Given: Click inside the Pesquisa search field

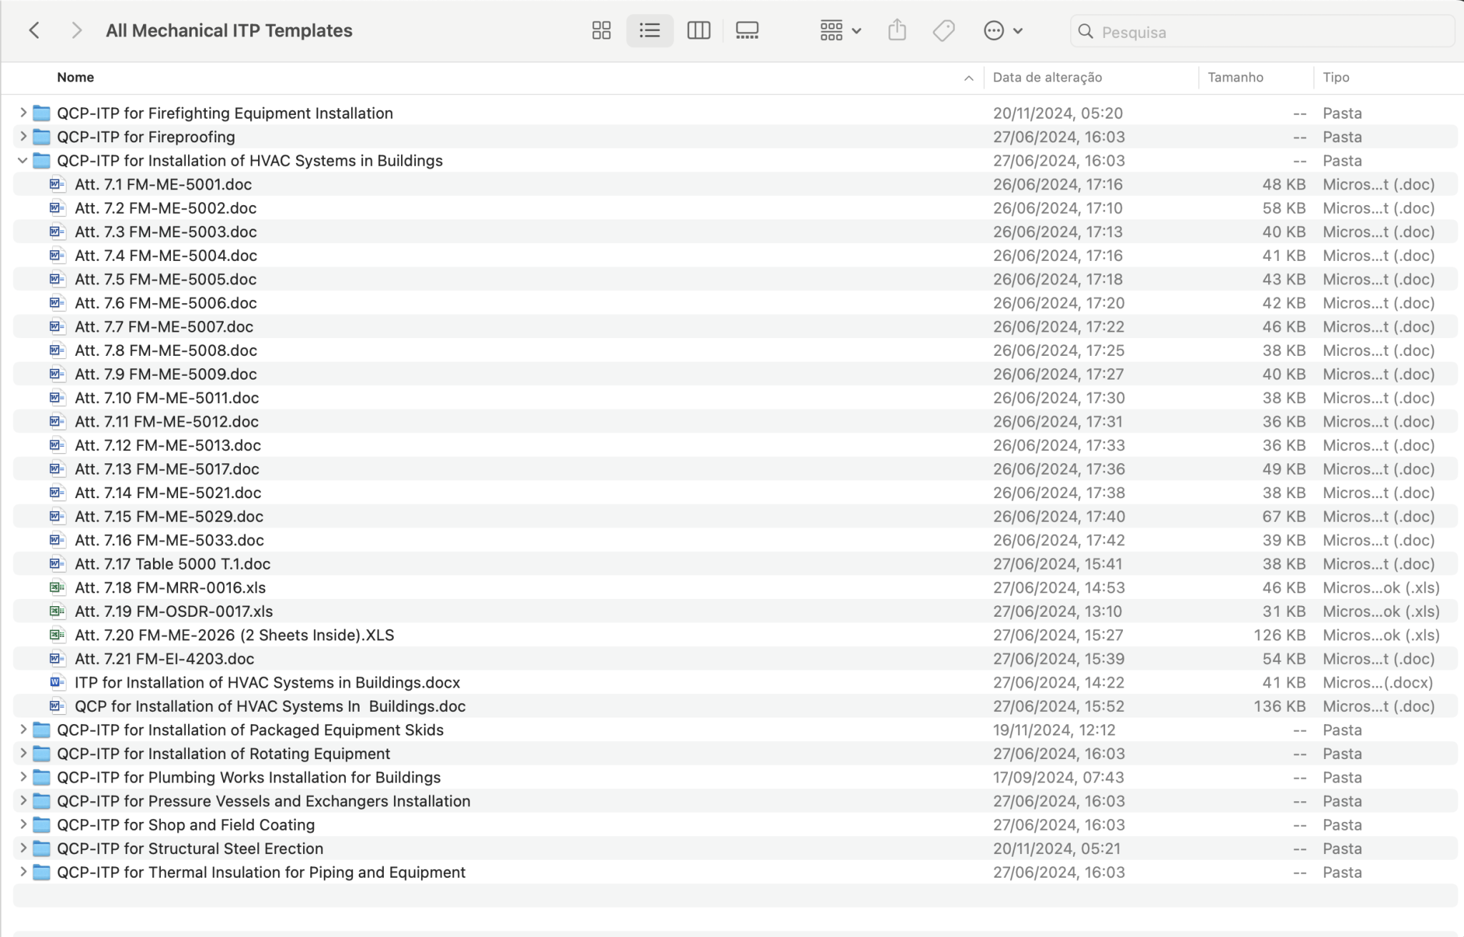Looking at the screenshot, I should (x=1215, y=31).
